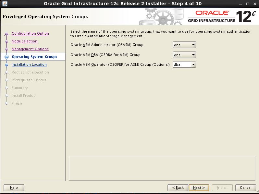
Task: Click the Oracle ASM DBA (OSDBA) label
Action: (x=105, y=55)
